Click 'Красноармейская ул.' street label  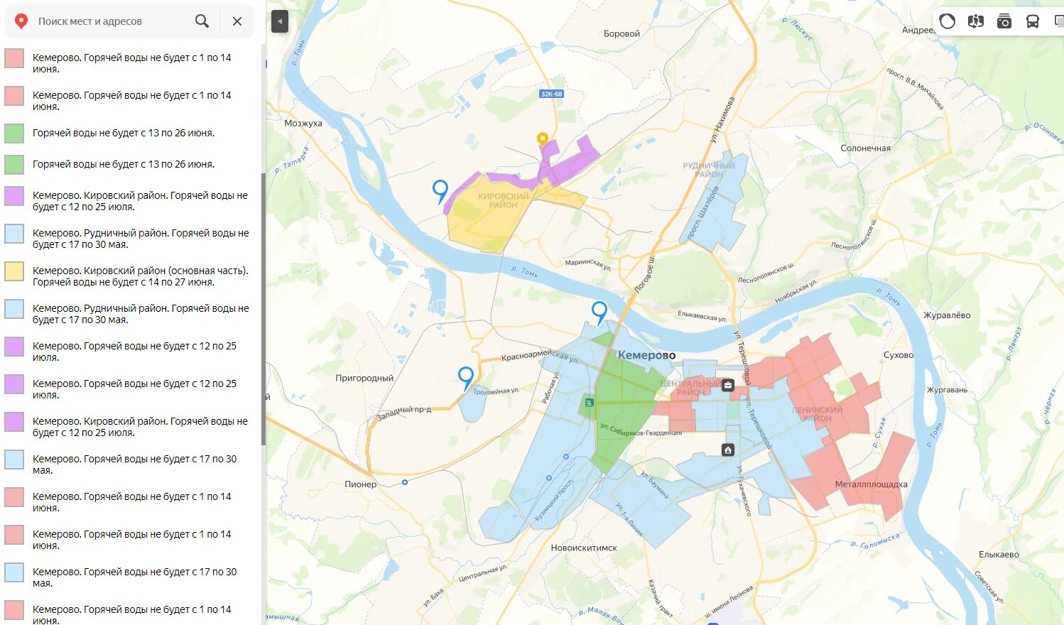tap(540, 355)
